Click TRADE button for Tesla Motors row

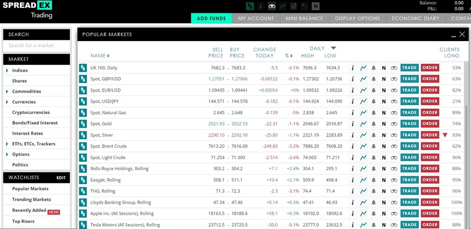[409, 225]
